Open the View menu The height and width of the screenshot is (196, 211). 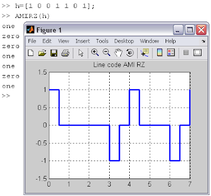(63, 41)
